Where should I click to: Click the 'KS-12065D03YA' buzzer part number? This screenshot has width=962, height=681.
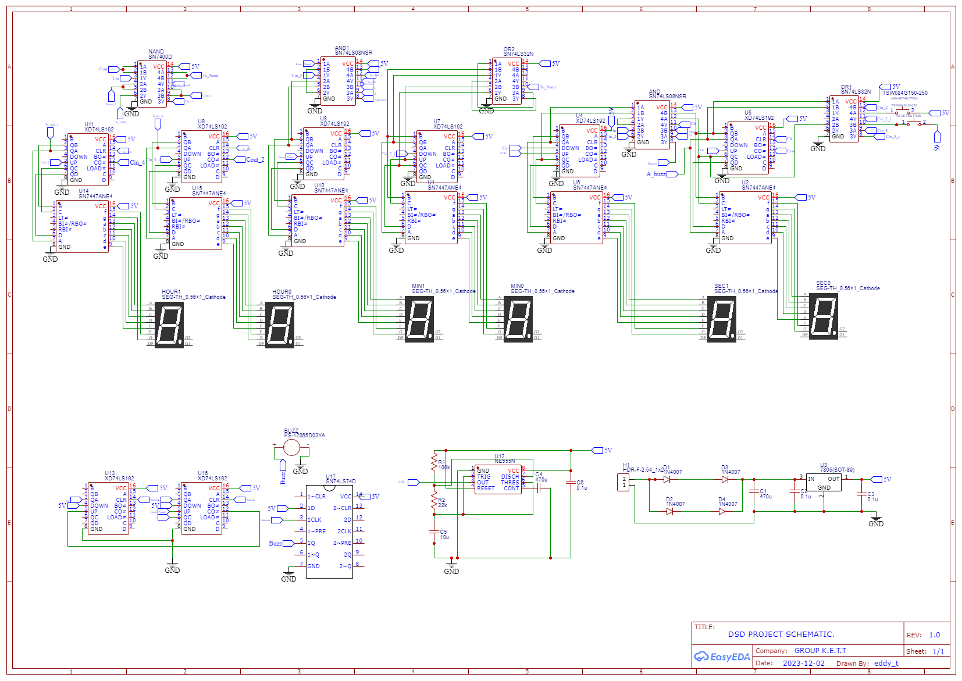click(x=304, y=435)
